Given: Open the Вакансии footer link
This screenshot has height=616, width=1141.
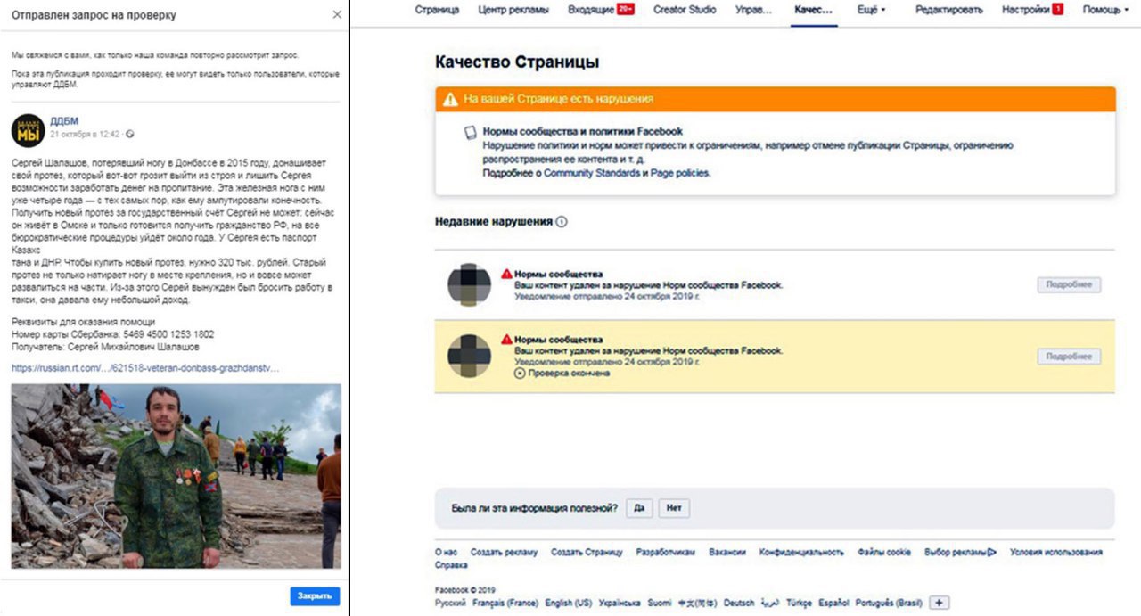Looking at the screenshot, I should click(727, 553).
